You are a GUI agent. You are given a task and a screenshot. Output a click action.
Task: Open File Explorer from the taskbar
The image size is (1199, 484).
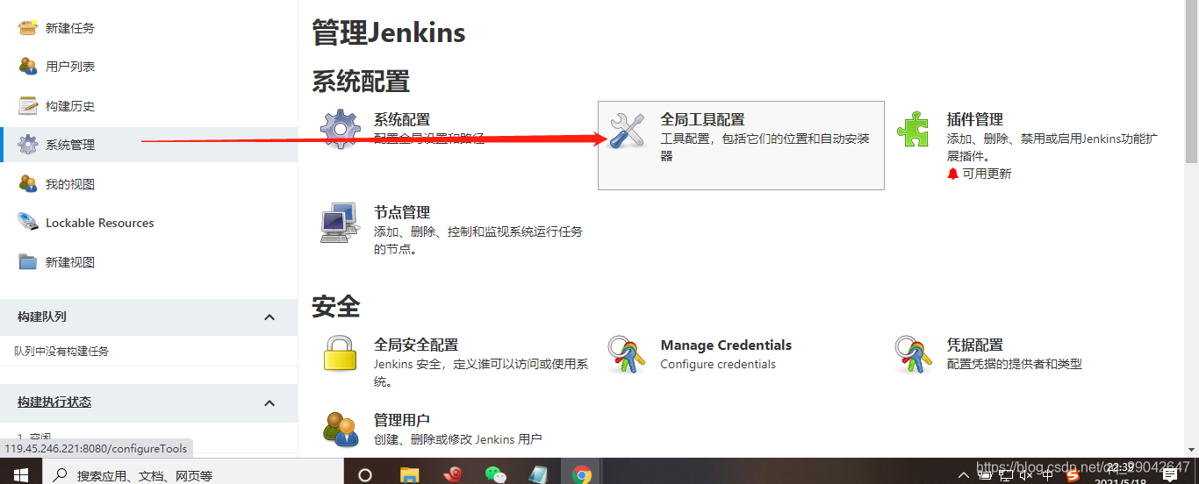409,474
